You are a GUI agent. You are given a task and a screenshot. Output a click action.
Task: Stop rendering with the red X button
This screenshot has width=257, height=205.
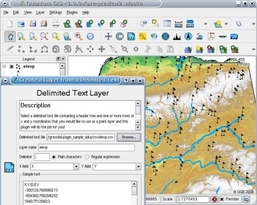214,199
